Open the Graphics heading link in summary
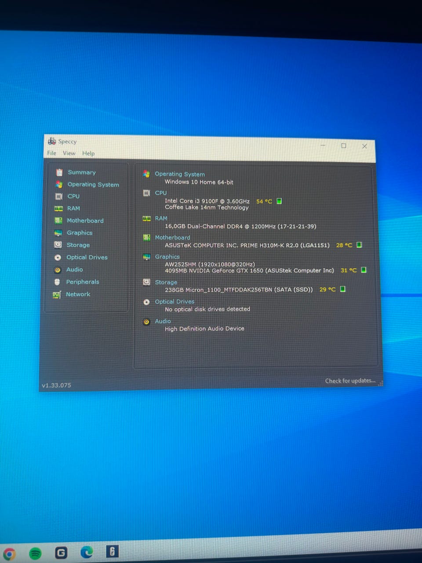Viewport: 422px width, 563px height. coord(167,257)
